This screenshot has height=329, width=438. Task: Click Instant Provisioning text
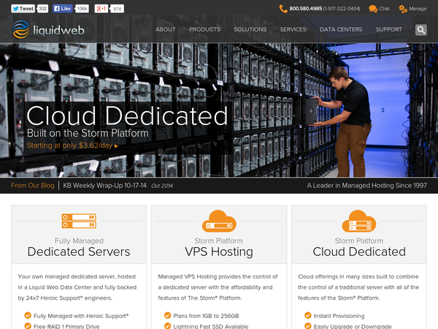[339, 316]
